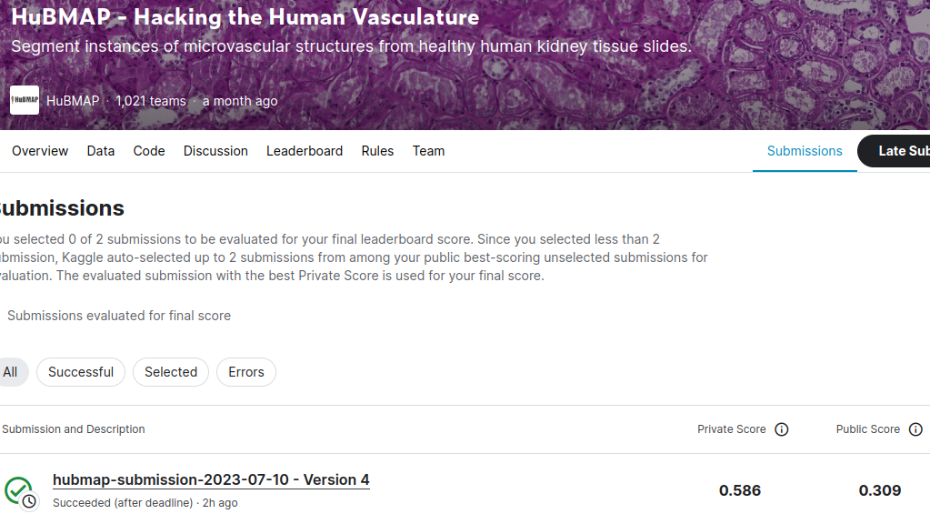Viewport: 930px width, 524px height.
Task: Click the green success checkmark on the submission
Action: [18, 487]
